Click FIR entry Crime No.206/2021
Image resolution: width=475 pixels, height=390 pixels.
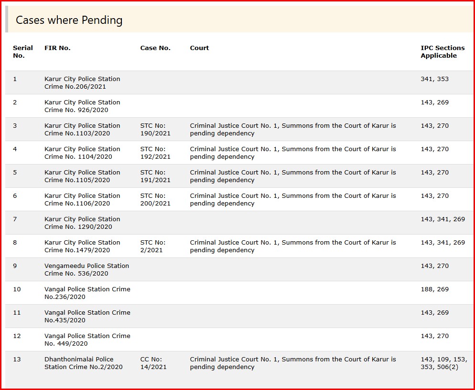(x=82, y=82)
